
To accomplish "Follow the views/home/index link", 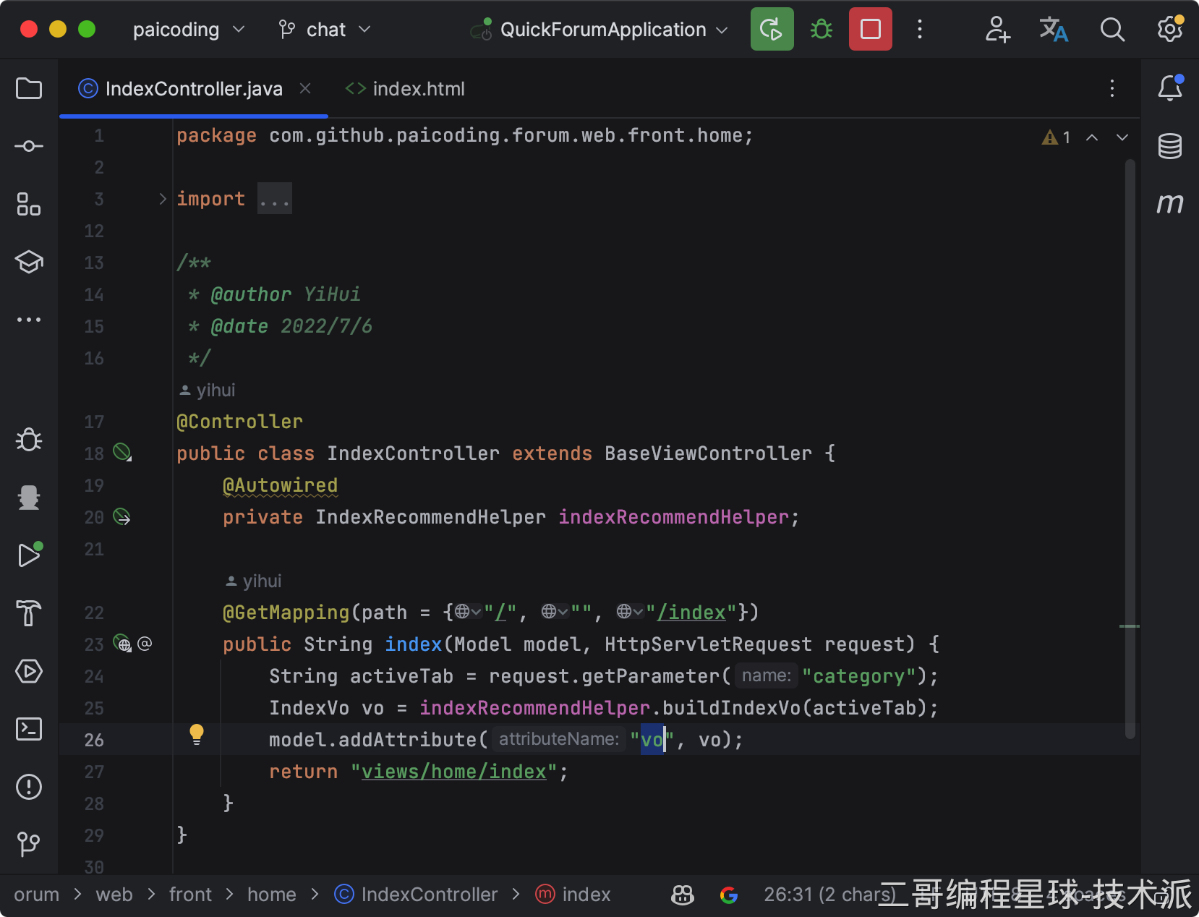I will pyautogui.click(x=454, y=772).
